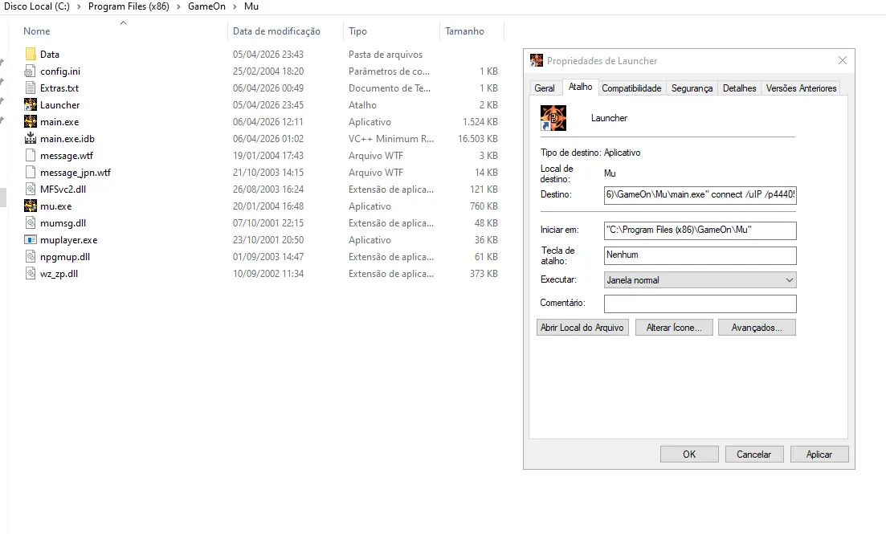
Task: Confirm with the OK button
Action: pos(689,455)
